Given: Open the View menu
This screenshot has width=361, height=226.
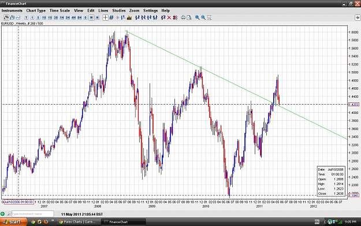Looking at the screenshot, I should point(79,10).
